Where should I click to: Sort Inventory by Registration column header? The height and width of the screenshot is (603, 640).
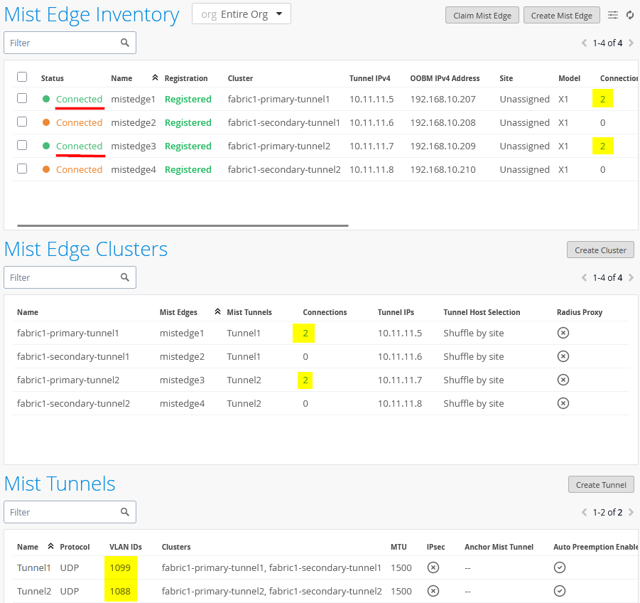(186, 78)
